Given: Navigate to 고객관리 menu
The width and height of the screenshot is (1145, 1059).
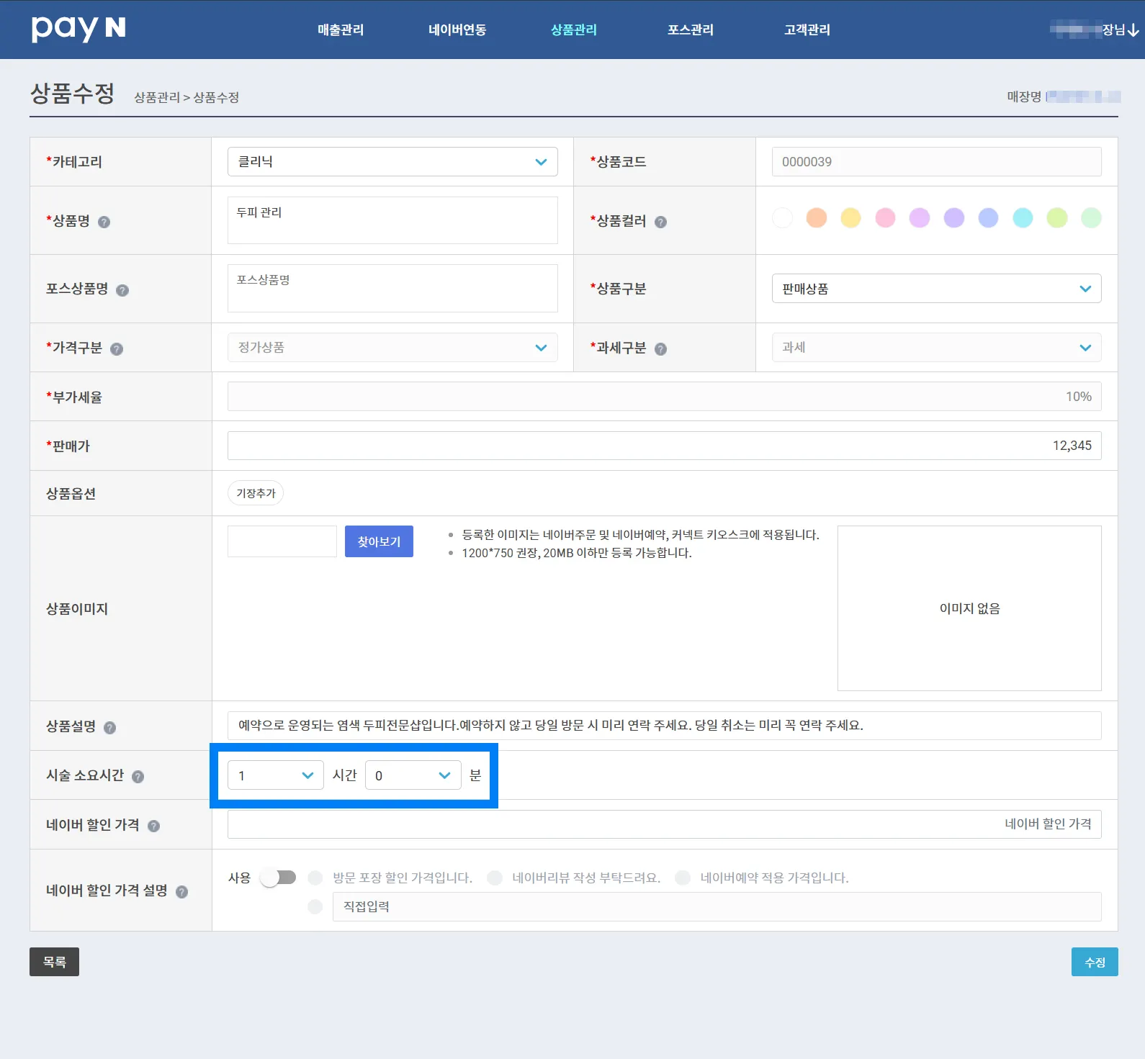Looking at the screenshot, I should tap(807, 30).
